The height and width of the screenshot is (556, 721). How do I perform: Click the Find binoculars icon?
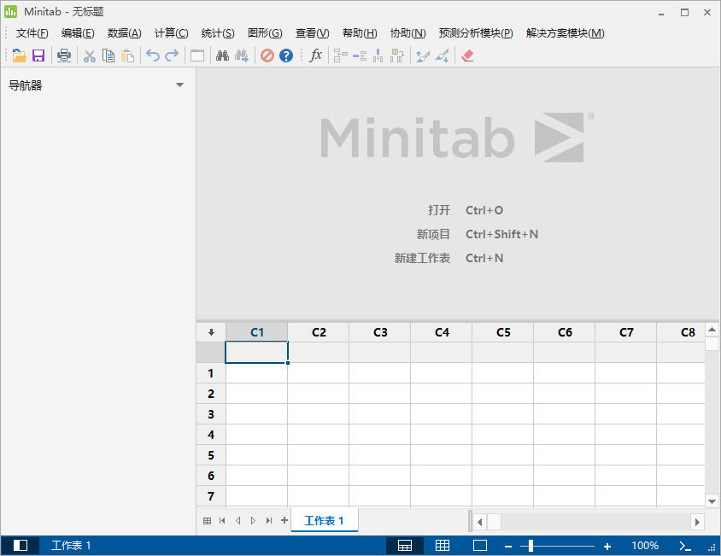(223, 56)
